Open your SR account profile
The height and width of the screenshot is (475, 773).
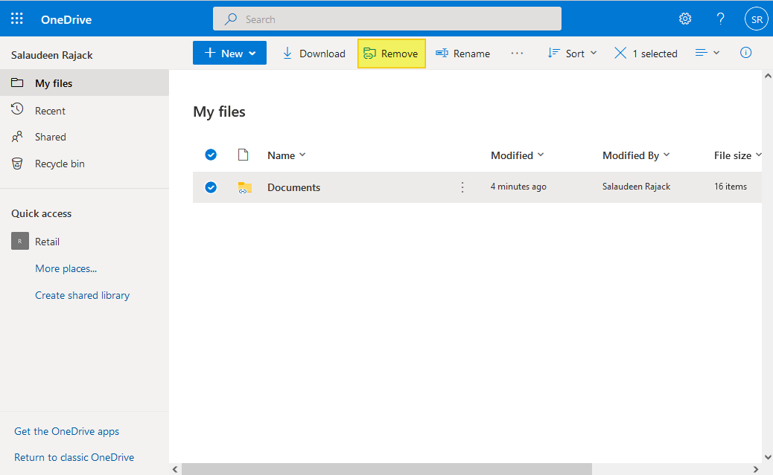coord(756,18)
